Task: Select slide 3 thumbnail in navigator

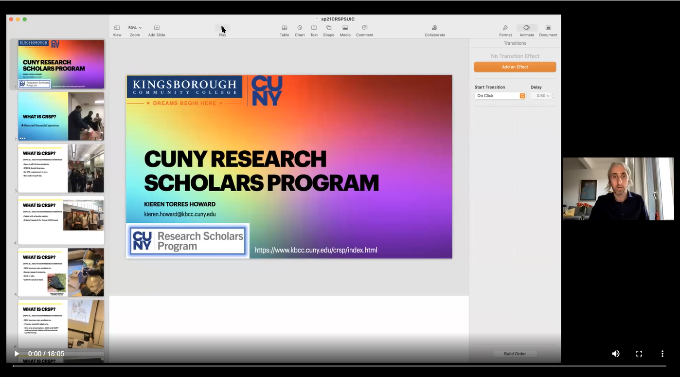Action: [61, 168]
